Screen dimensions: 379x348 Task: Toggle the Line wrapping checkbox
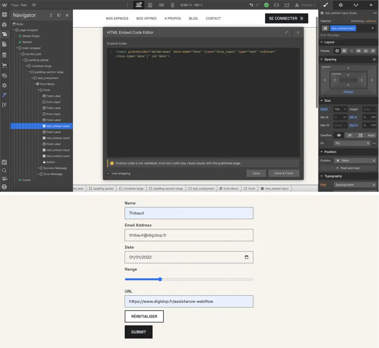pos(108,173)
